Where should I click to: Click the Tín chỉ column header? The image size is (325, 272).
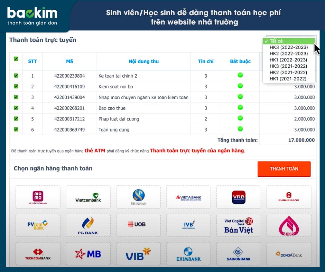[206, 61]
